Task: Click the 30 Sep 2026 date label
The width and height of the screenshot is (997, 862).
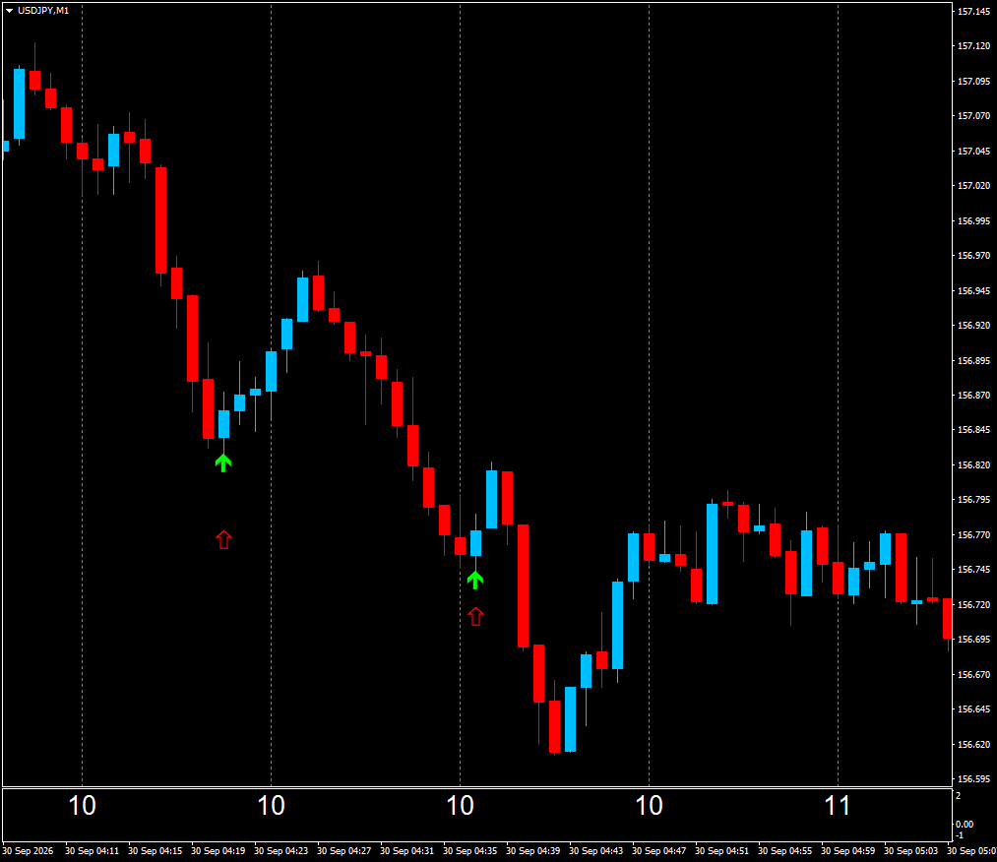Action: point(28,850)
